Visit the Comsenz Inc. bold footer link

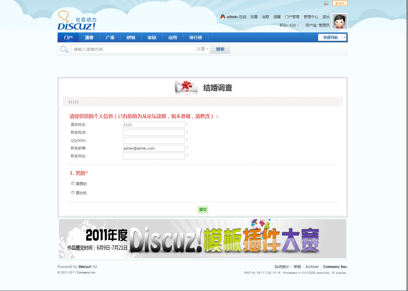(335, 267)
